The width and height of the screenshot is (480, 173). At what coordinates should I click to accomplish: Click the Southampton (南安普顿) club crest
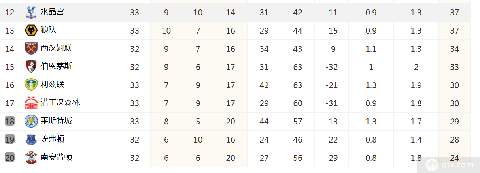pos(31,158)
